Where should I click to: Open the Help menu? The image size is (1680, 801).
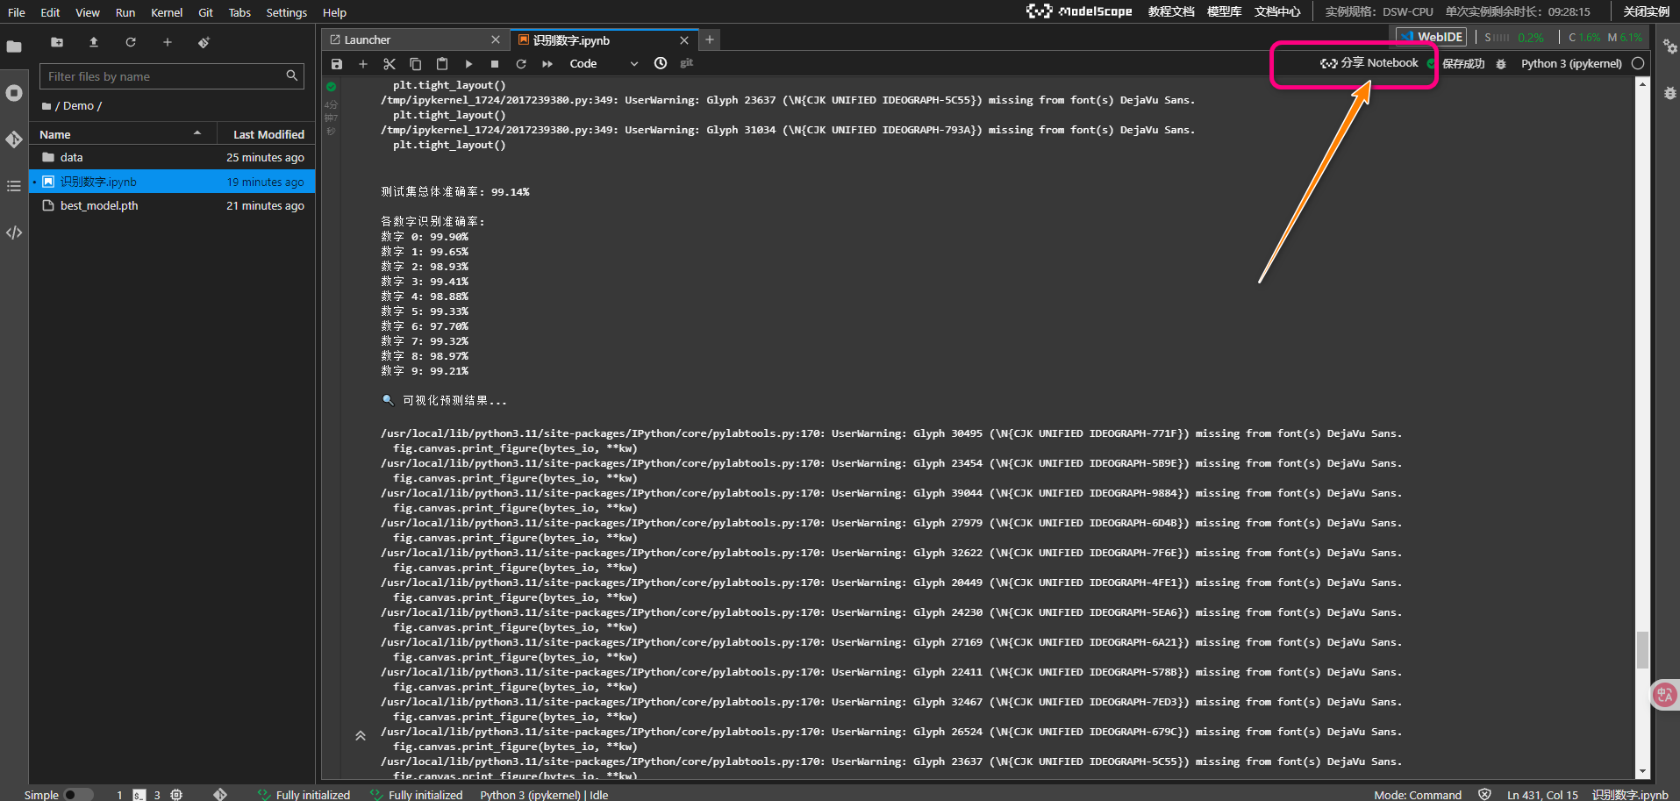click(x=334, y=12)
